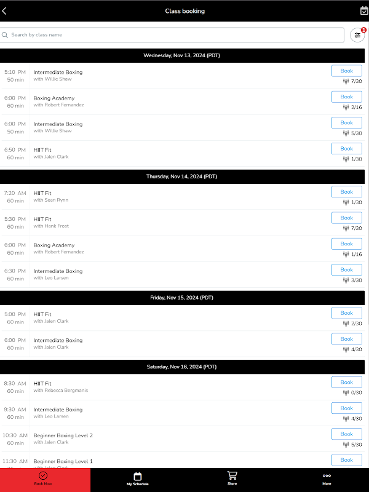Open the calendar icon in header
This screenshot has width=369, height=492.
363,10
